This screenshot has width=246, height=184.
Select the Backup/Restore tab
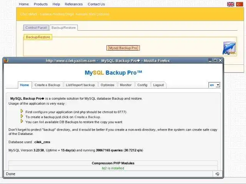pos(63,28)
